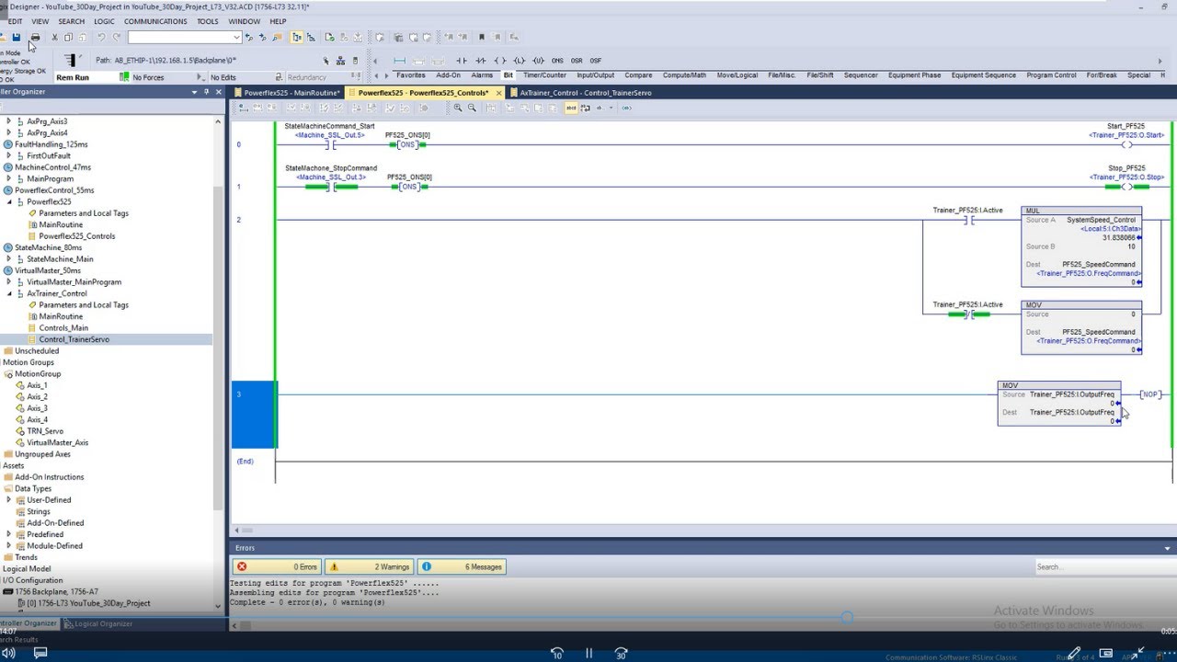The height and width of the screenshot is (662, 1177).
Task: Click the Copy icon in the toolbar
Action: coord(68,37)
